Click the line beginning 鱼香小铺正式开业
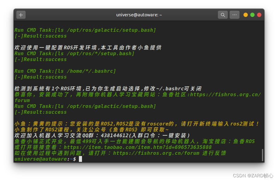Screen dimensions: 278x181 (135, 142)
